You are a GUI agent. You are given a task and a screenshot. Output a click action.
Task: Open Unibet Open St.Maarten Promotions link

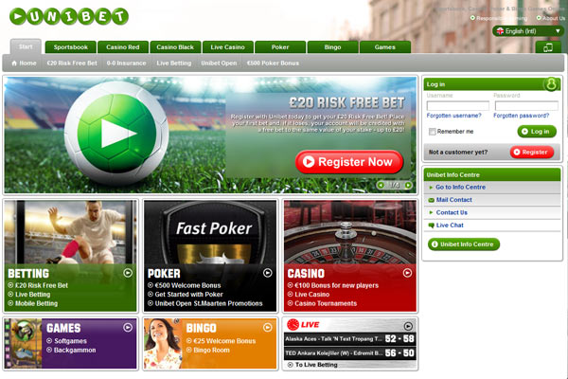click(x=208, y=303)
